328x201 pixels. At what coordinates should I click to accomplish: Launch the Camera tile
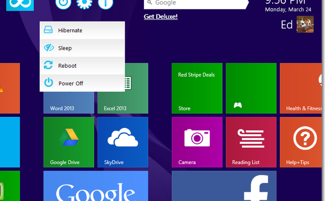coord(197,142)
